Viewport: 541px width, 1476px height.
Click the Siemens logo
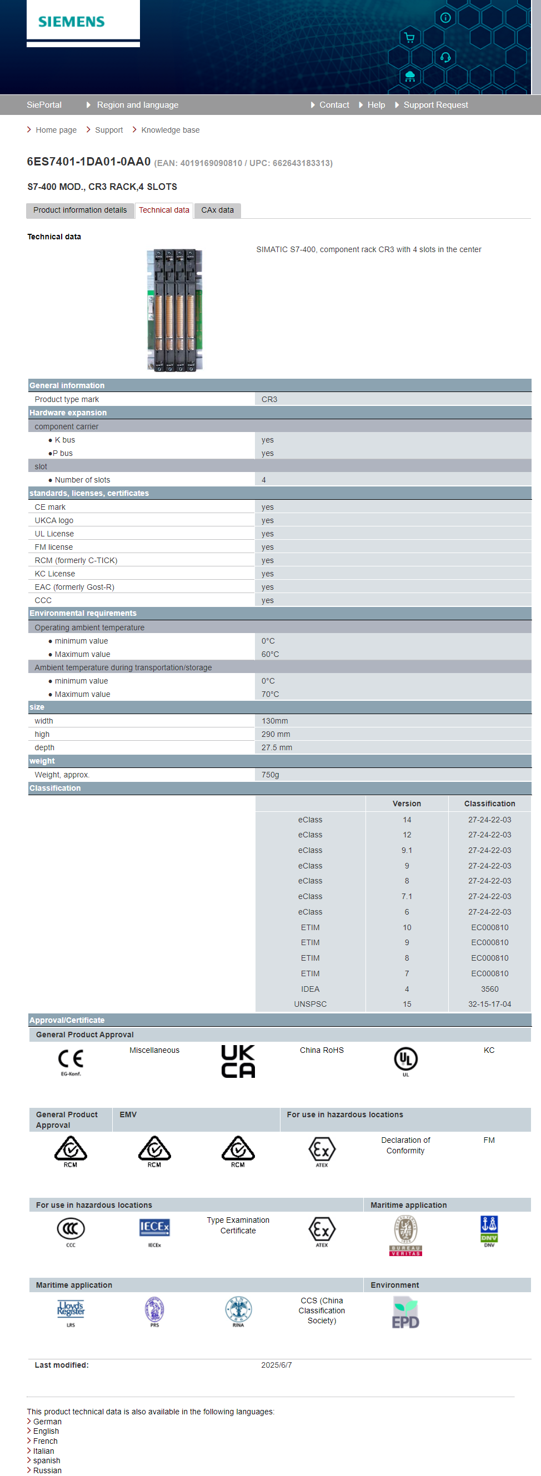(x=72, y=22)
